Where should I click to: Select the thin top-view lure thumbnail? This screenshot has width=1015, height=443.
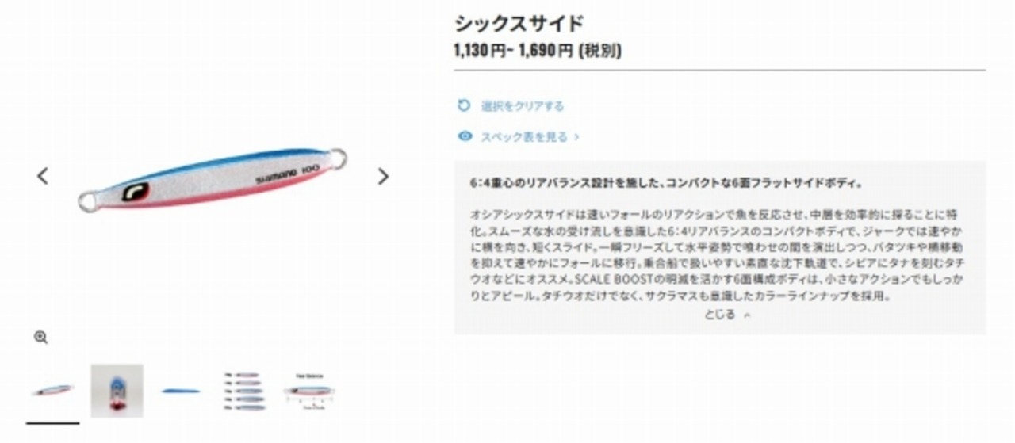pyautogui.click(x=180, y=391)
